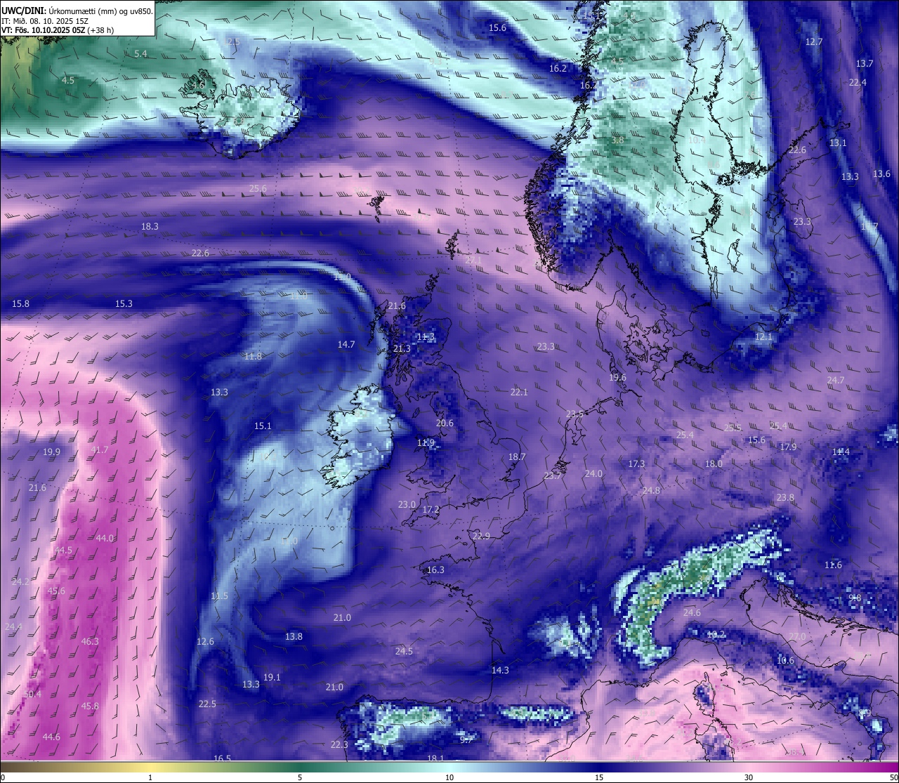The width and height of the screenshot is (899, 783).
Task: Click the map value "3.8" over Norway
Action: point(617,140)
